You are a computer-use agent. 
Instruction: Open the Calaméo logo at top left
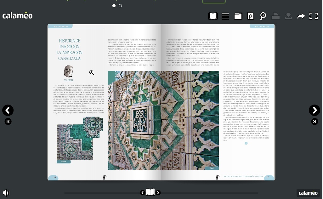click(18, 16)
